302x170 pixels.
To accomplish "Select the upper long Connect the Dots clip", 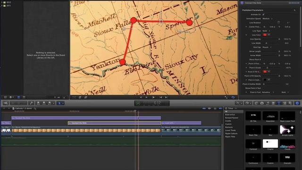I will (x=86, y=118).
